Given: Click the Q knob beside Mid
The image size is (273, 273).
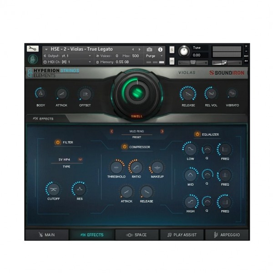Looking at the screenshot, I should click(207, 174).
